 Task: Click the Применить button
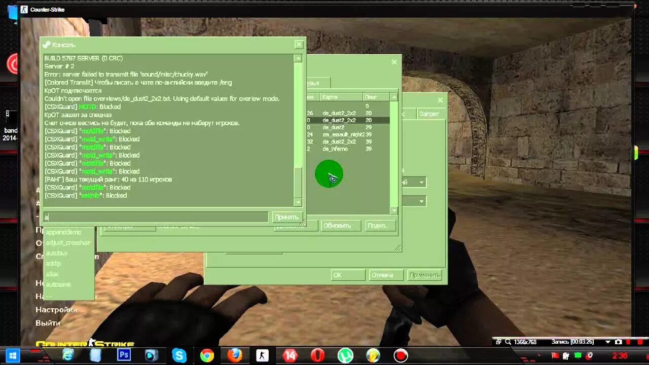tap(425, 275)
